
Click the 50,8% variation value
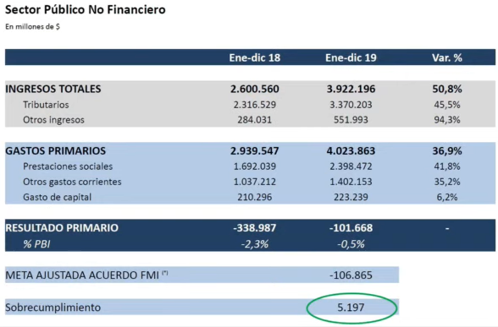coord(447,89)
